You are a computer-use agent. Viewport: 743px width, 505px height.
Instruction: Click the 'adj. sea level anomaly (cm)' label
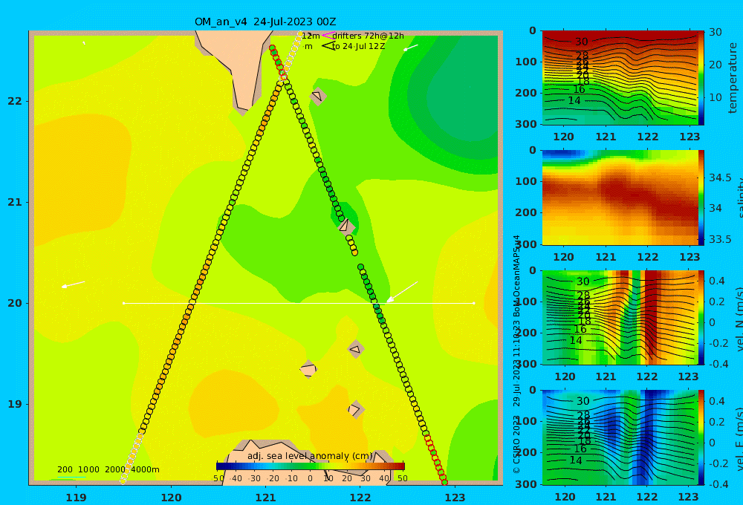tap(310, 456)
